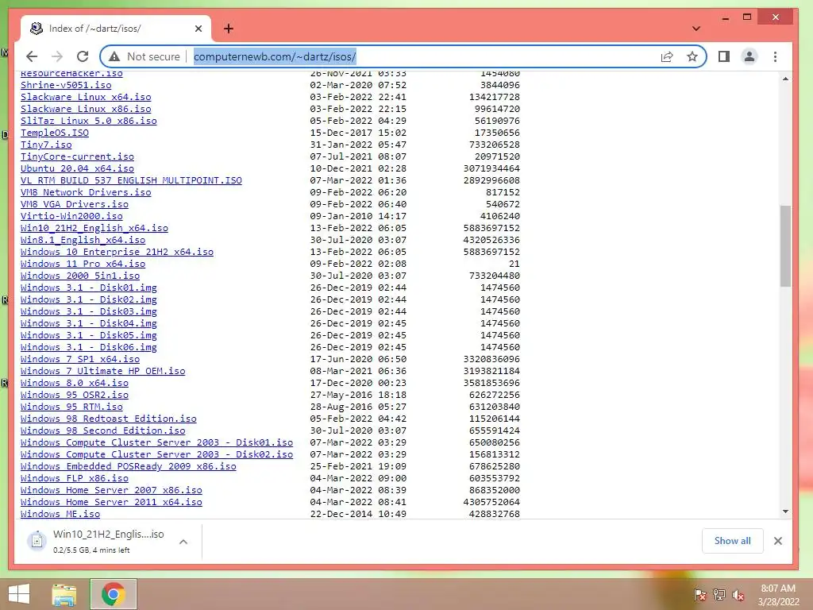Viewport: 813px width, 610px height.
Task: Download Windows_95_OSR2.iso
Action: coord(75,396)
